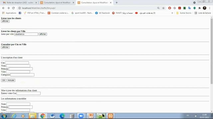213x119 pixels.
Task: Focus the Ville field in inscription form
Action: [18, 72]
